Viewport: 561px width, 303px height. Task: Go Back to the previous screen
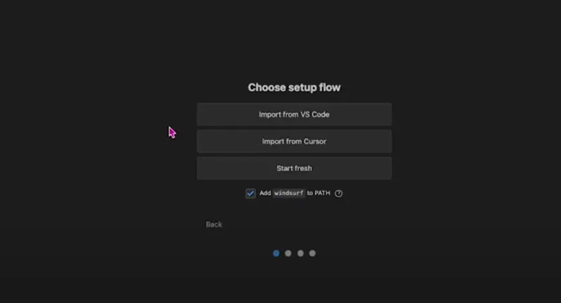coord(214,225)
